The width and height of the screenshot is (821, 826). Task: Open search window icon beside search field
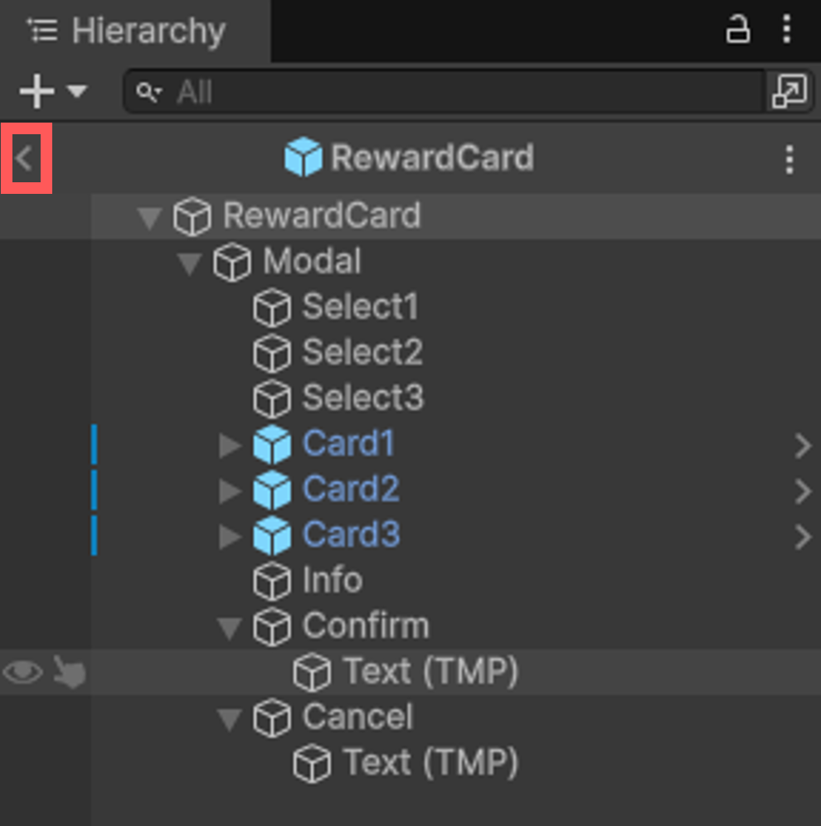tap(789, 91)
